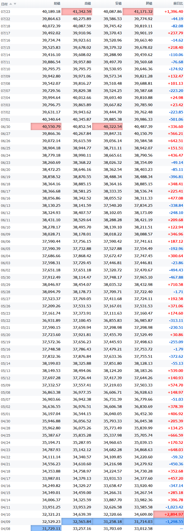Click the 07/16 date cell
This screenshot has height=531, width=184.
6,40
